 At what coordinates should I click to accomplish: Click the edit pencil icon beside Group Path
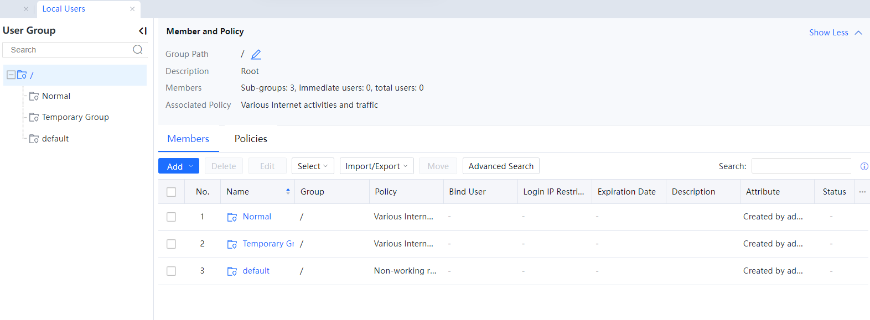pos(256,54)
